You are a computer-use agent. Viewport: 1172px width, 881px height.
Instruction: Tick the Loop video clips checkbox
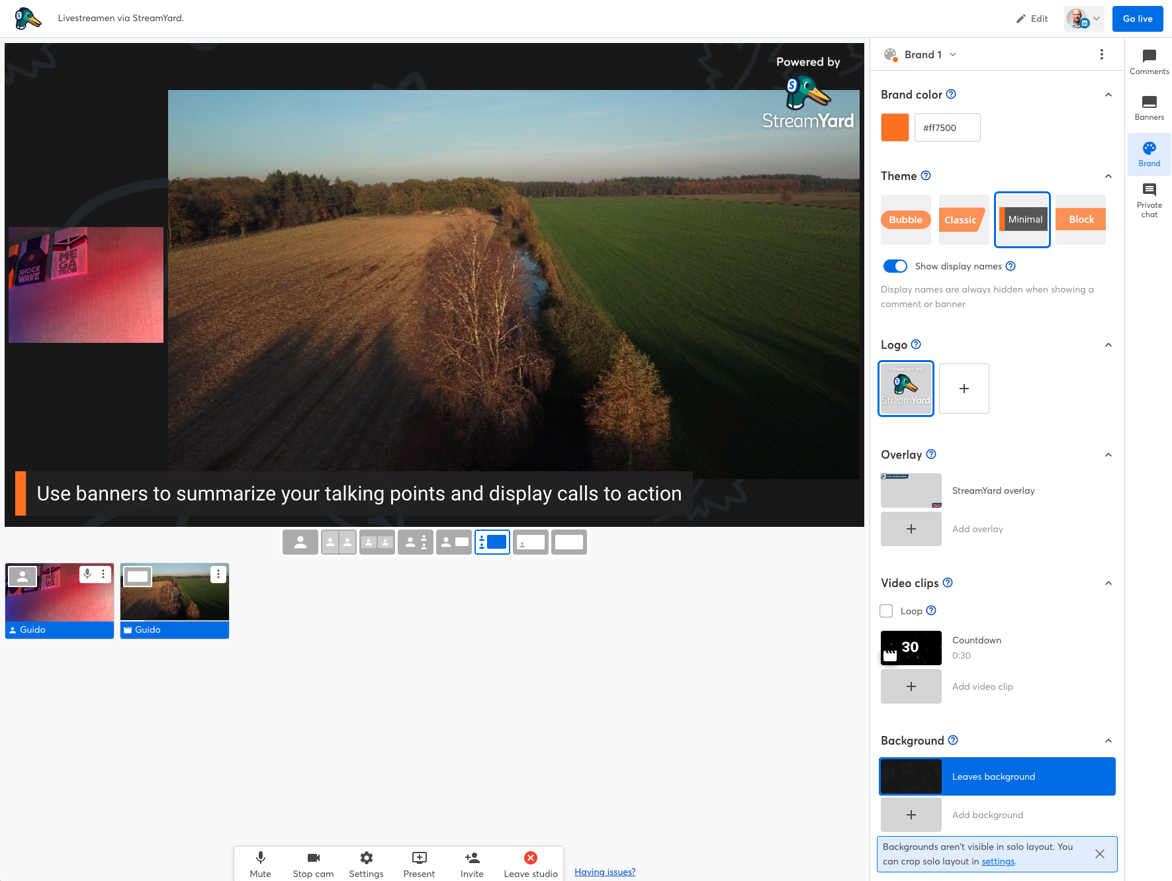click(x=886, y=611)
